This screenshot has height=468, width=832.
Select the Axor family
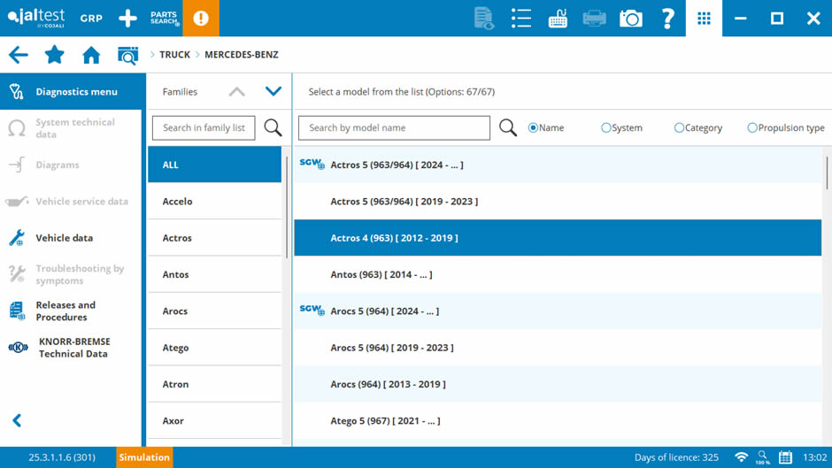(214, 421)
